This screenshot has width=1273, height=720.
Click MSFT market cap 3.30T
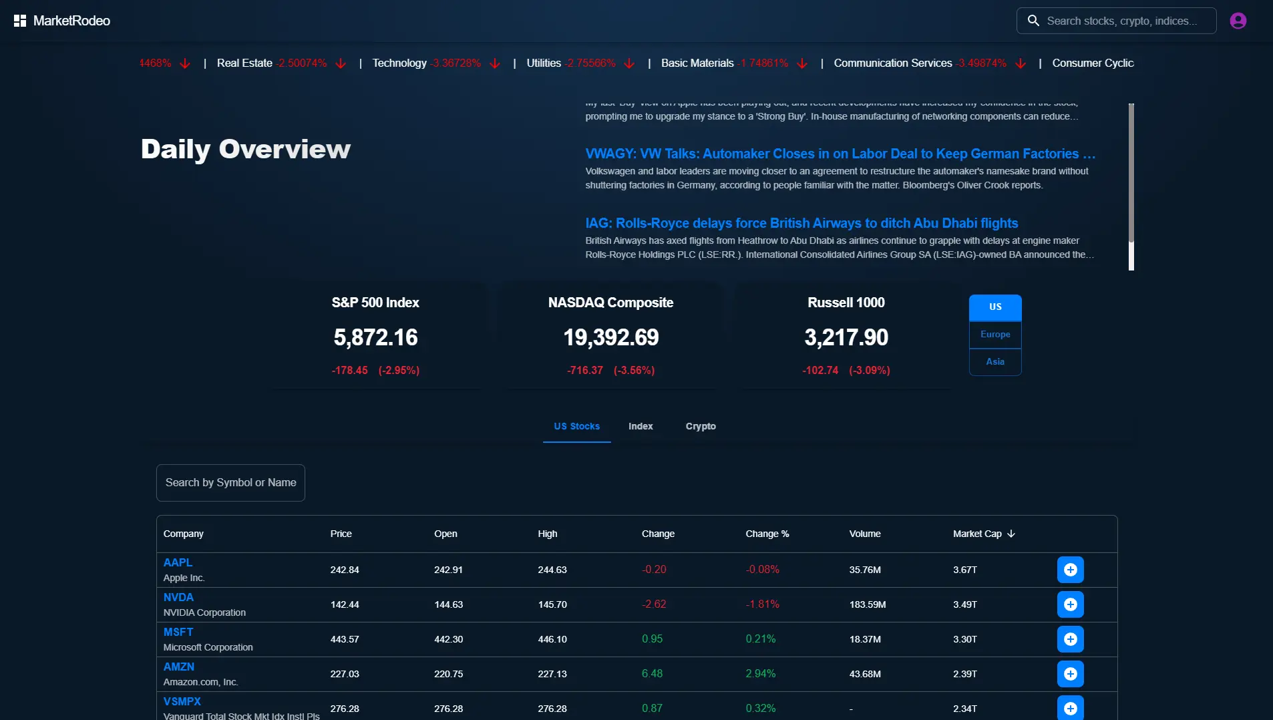click(965, 639)
